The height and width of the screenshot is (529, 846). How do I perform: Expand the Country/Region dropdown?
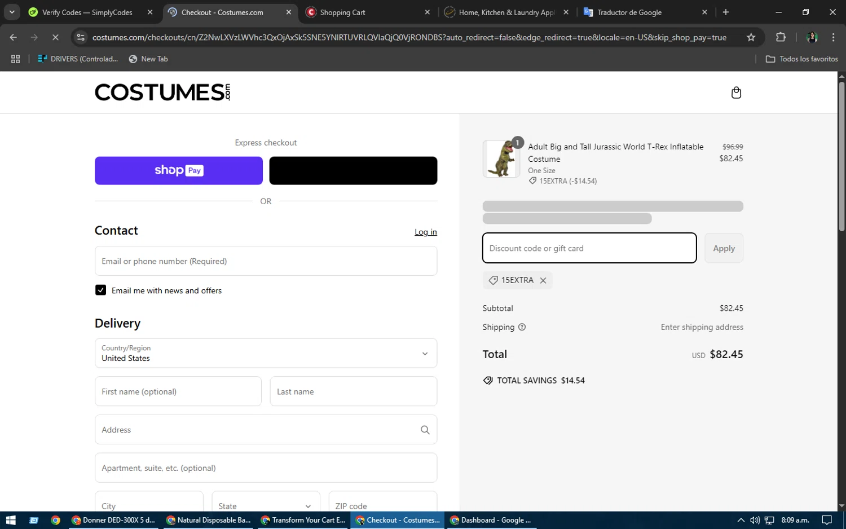(266, 353)
